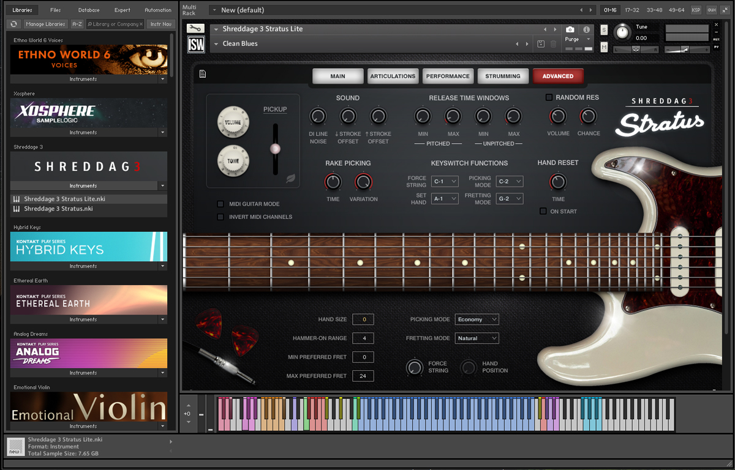Click the Pickup selector slider handle
735x470 pixels.
275,148
